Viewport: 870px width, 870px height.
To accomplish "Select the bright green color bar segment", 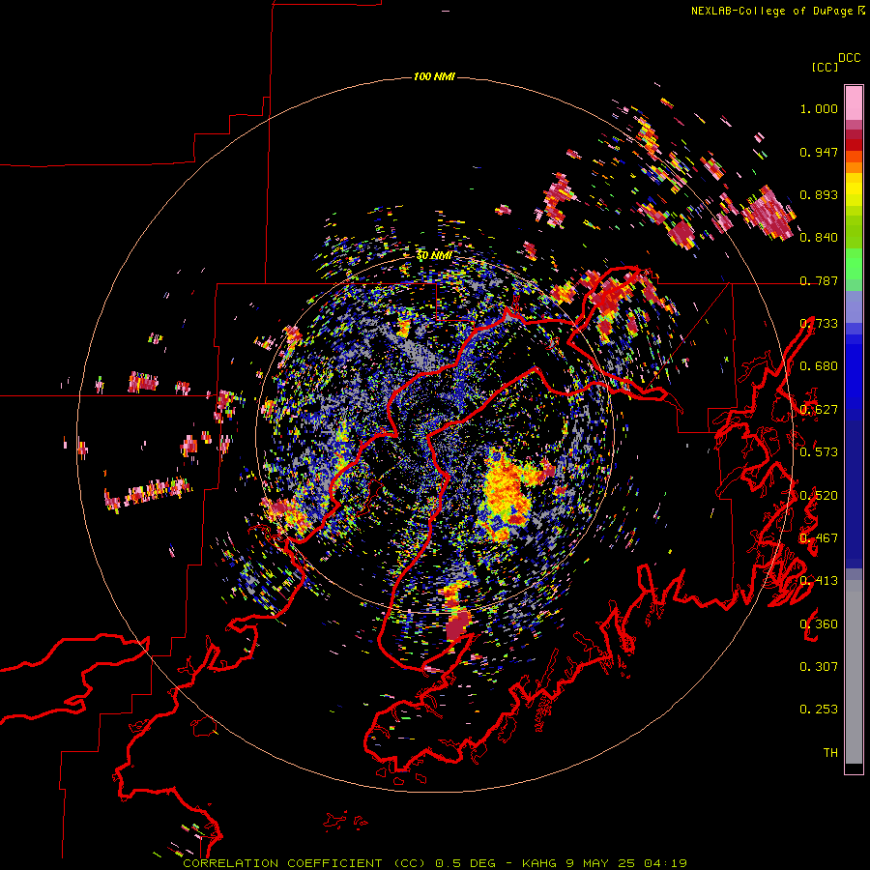I will tap(854, 264).
